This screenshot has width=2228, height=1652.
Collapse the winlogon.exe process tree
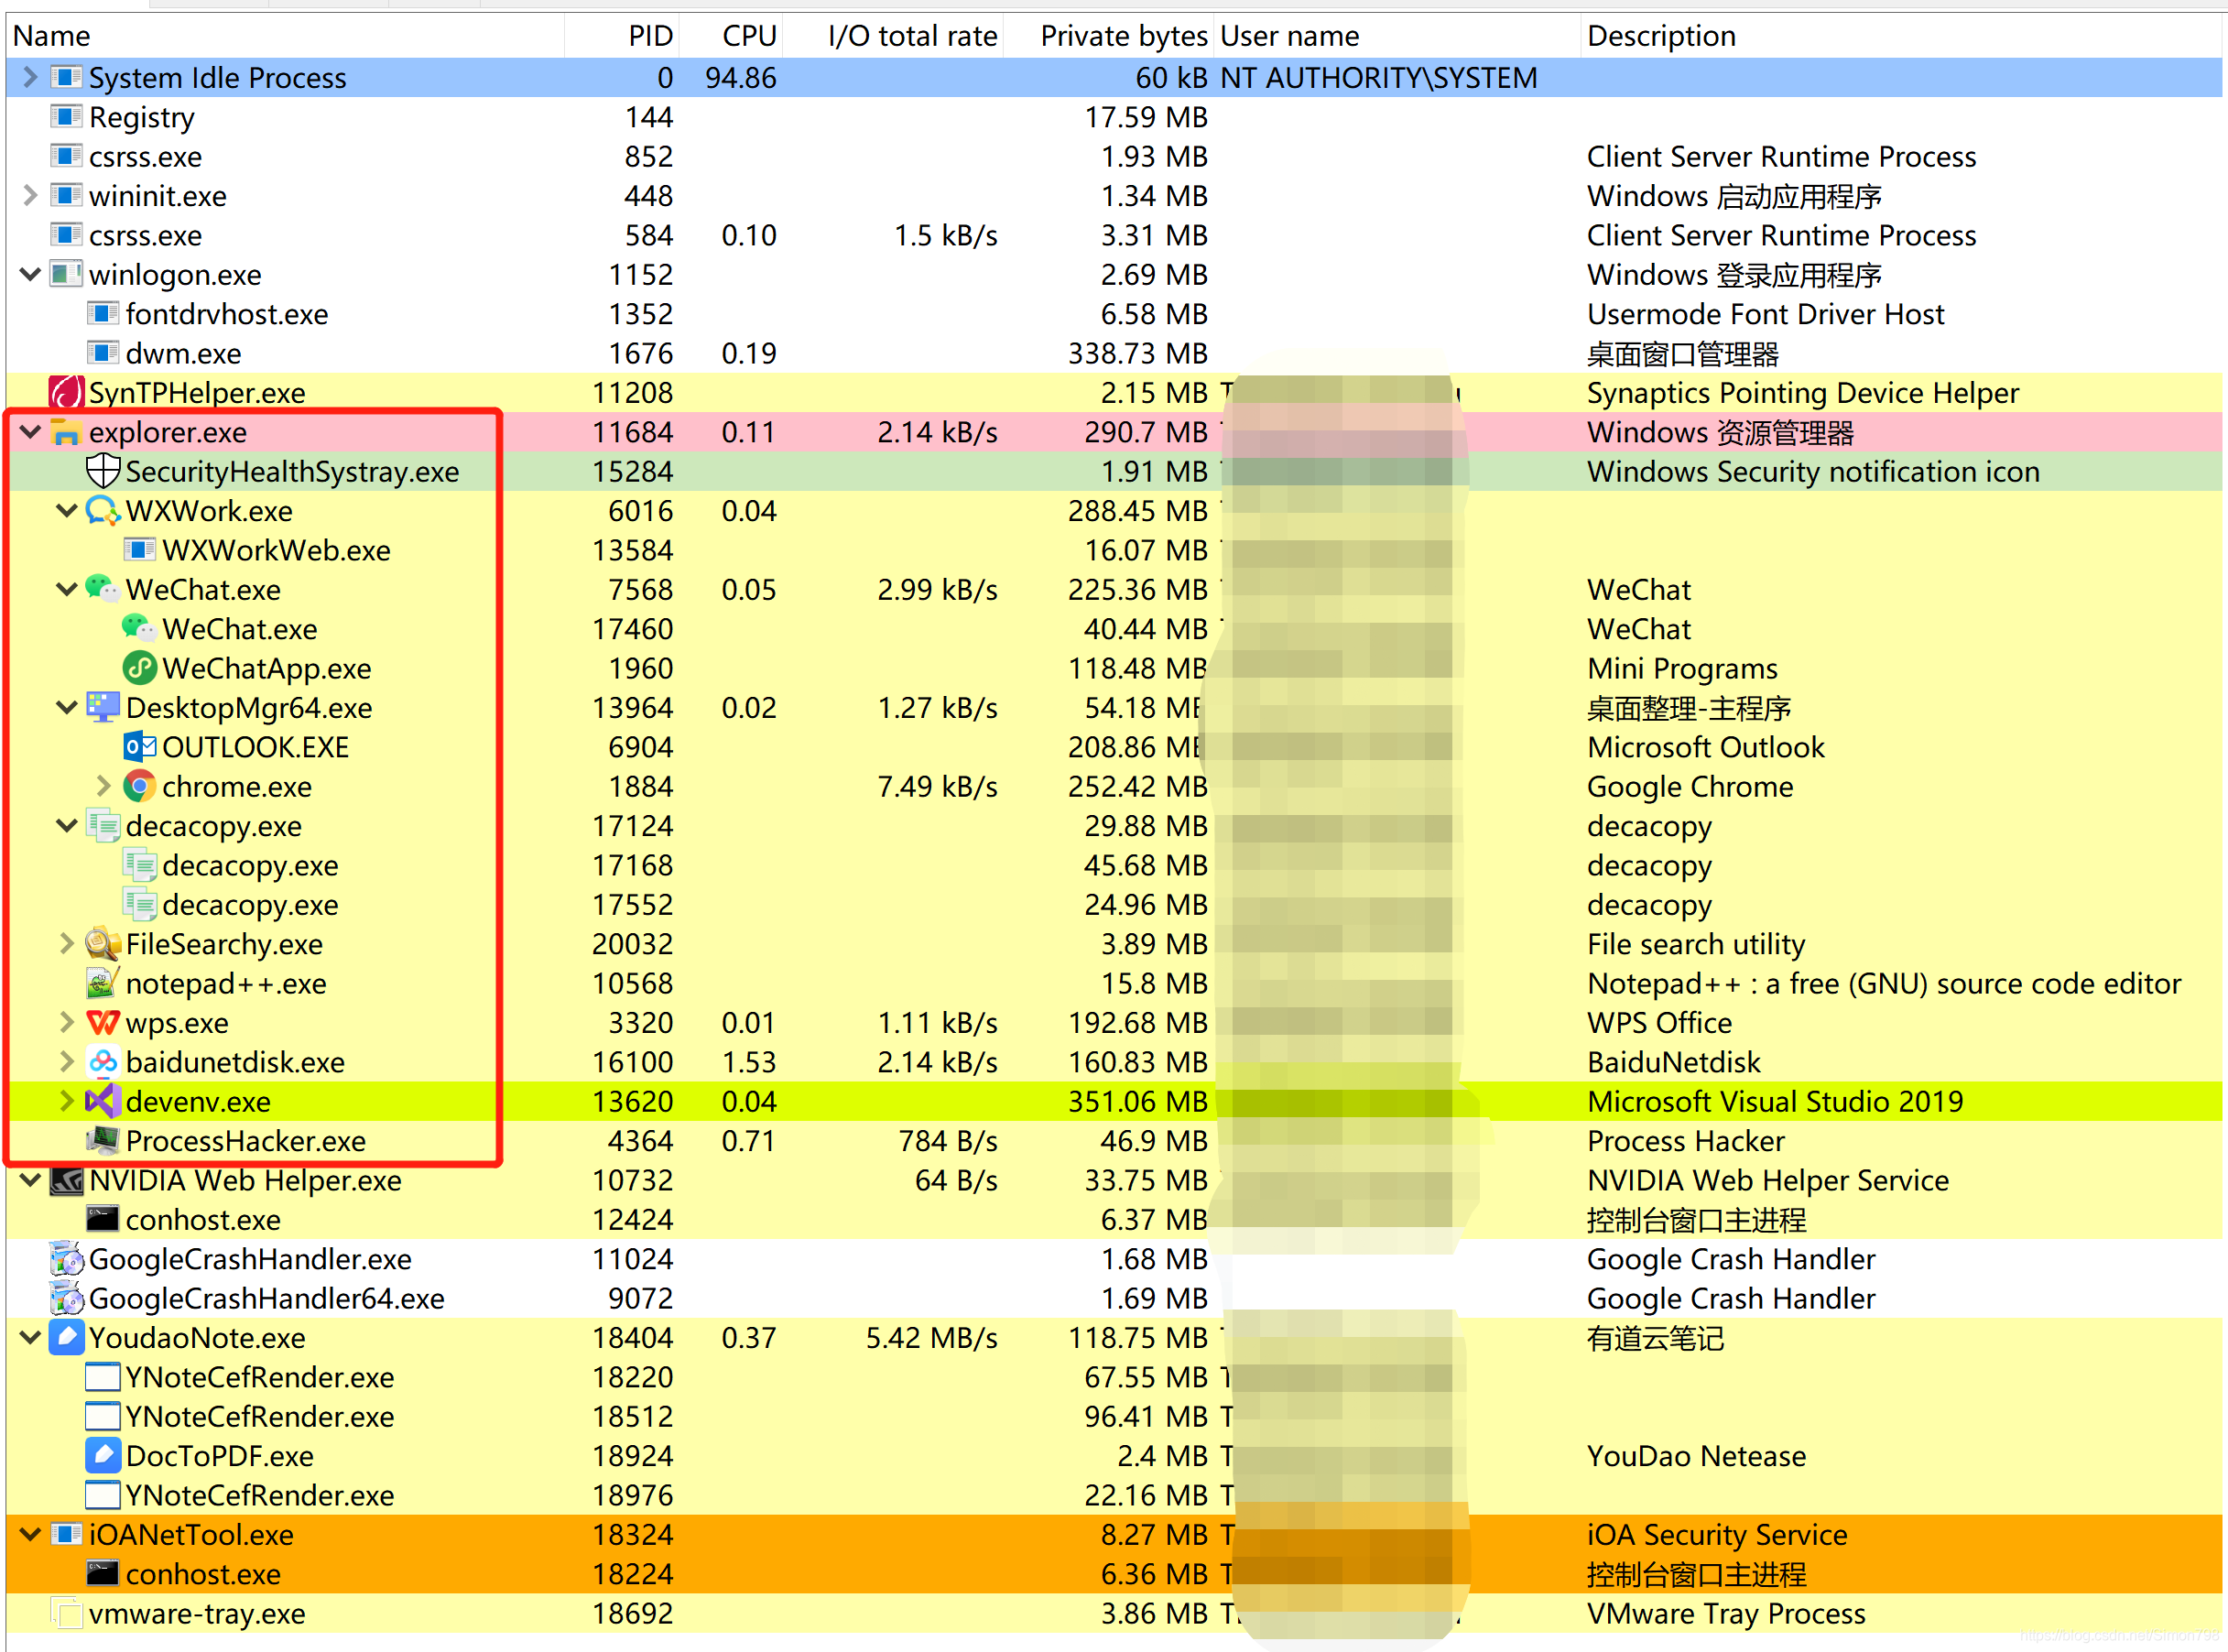(30, 274)
